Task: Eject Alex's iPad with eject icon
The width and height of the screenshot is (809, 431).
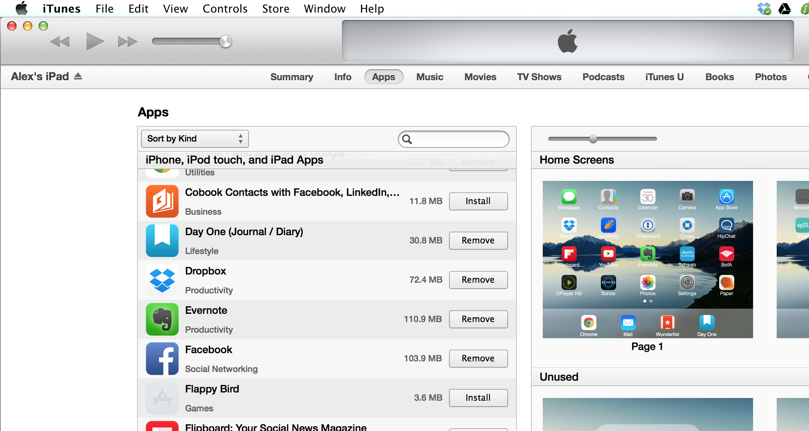Action: [x=78, y=76]
